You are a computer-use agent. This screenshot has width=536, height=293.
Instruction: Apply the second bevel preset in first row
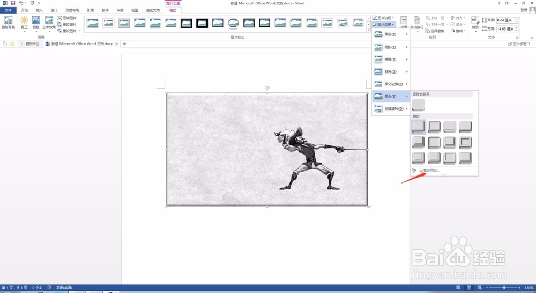click(x=434, y=127)
